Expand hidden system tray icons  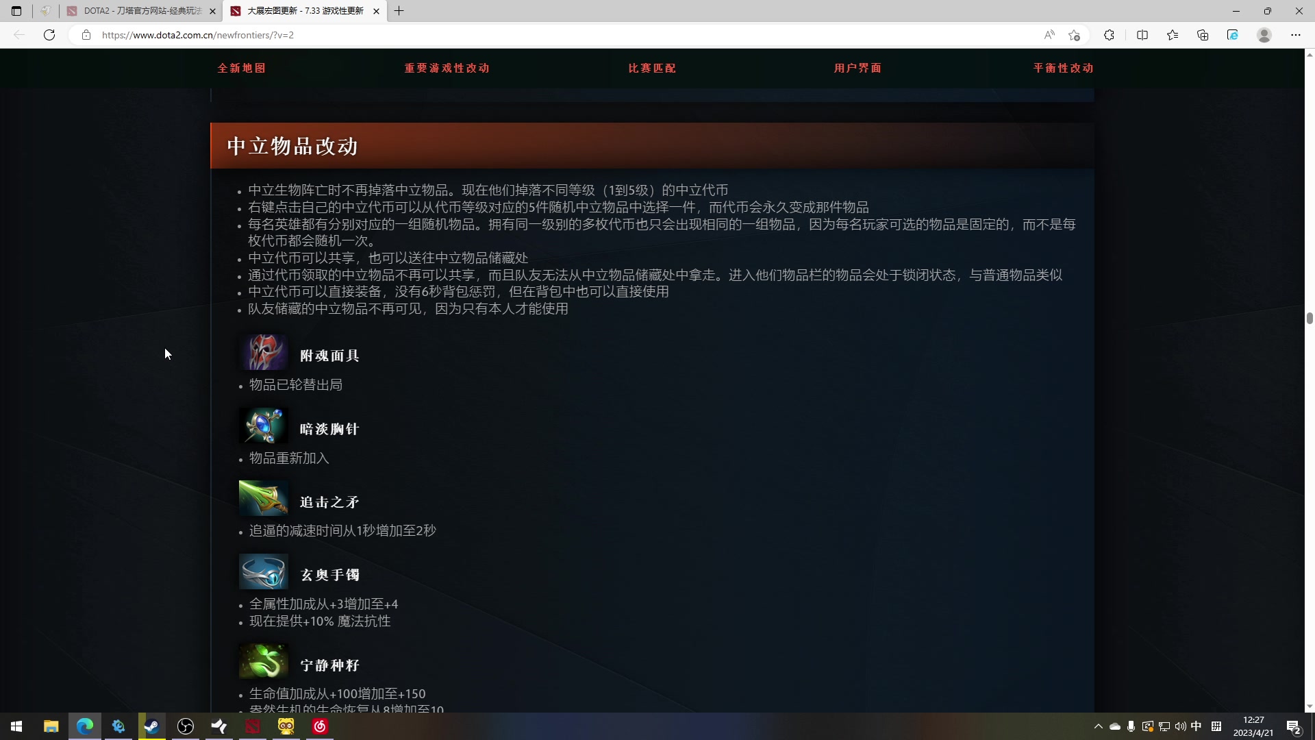pyautogui.click(x=1098, y=728)
